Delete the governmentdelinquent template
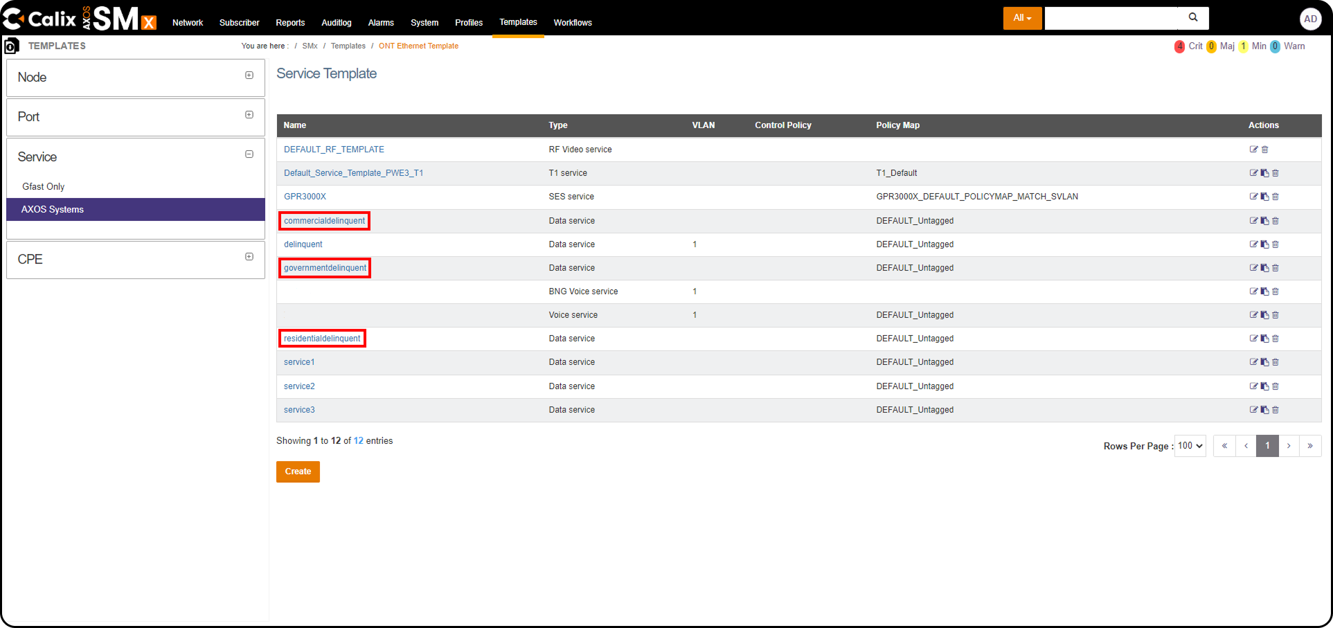 (x=1276, y=268)
